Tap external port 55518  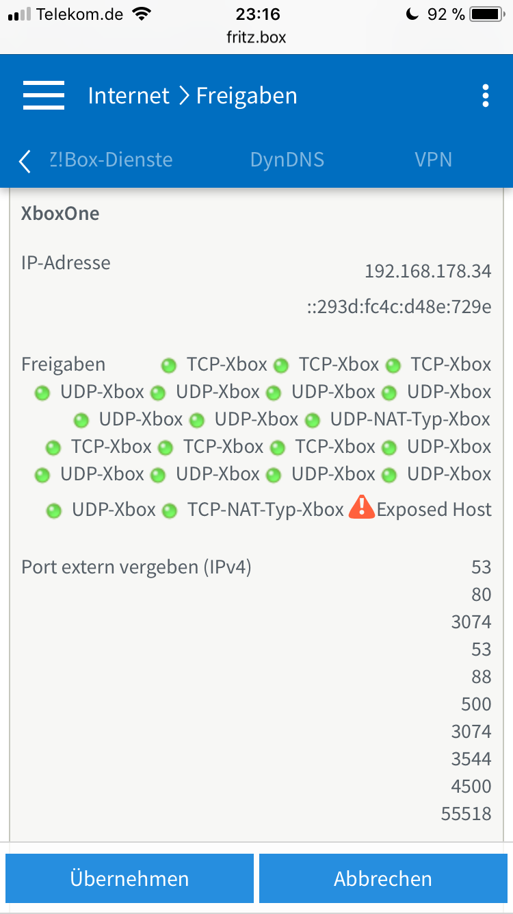coord(466,814)
